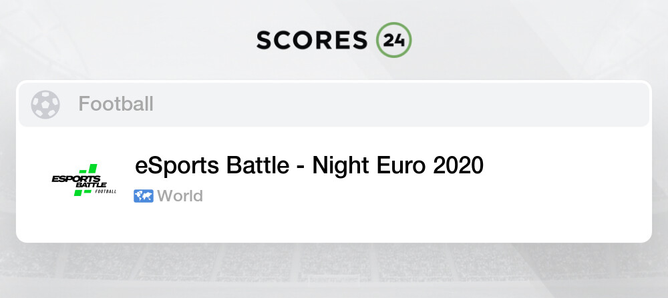Viewport: 668px width, 298px height.
Task: Click the soccer ball icon
Action: [x=45, y=104]
